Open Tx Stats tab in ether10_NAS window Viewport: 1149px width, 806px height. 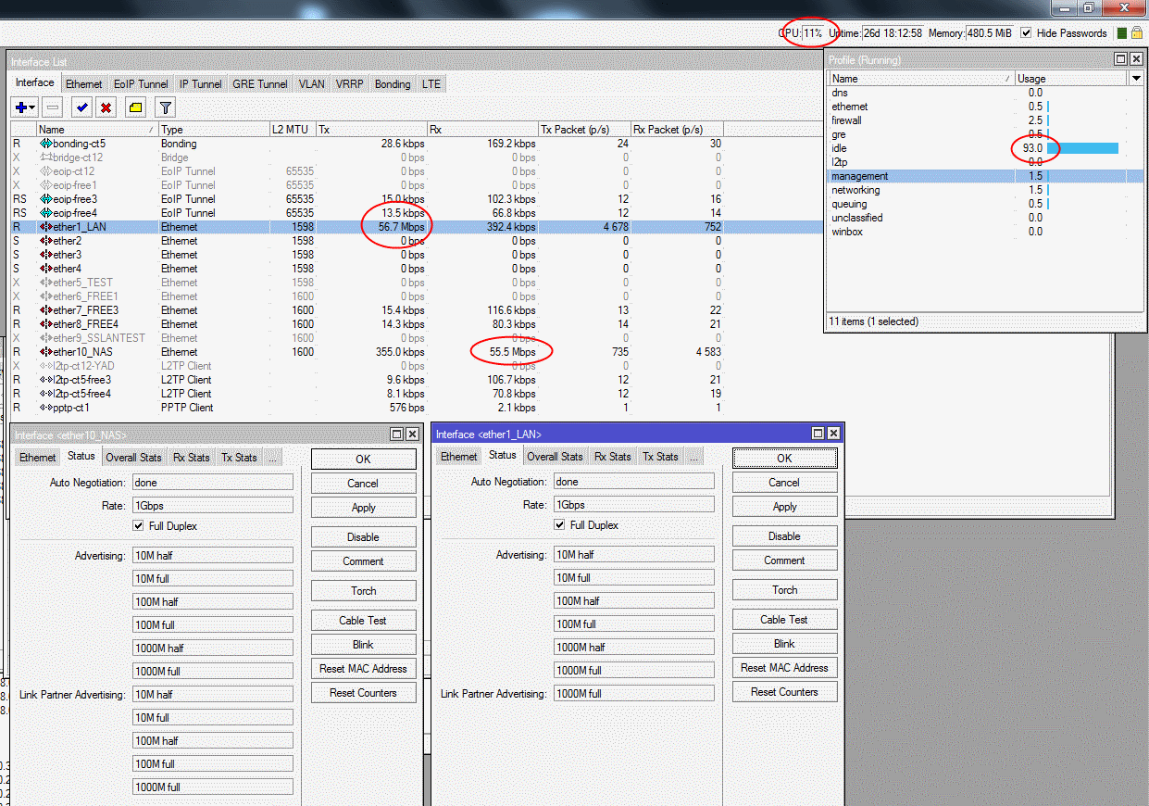pos(240,457)
